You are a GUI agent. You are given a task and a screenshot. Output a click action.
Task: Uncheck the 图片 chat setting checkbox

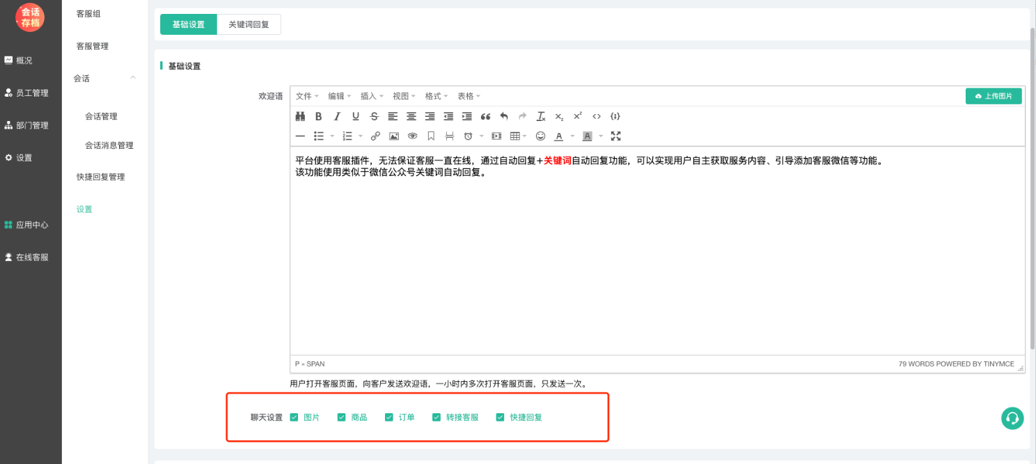click(295, 417)
